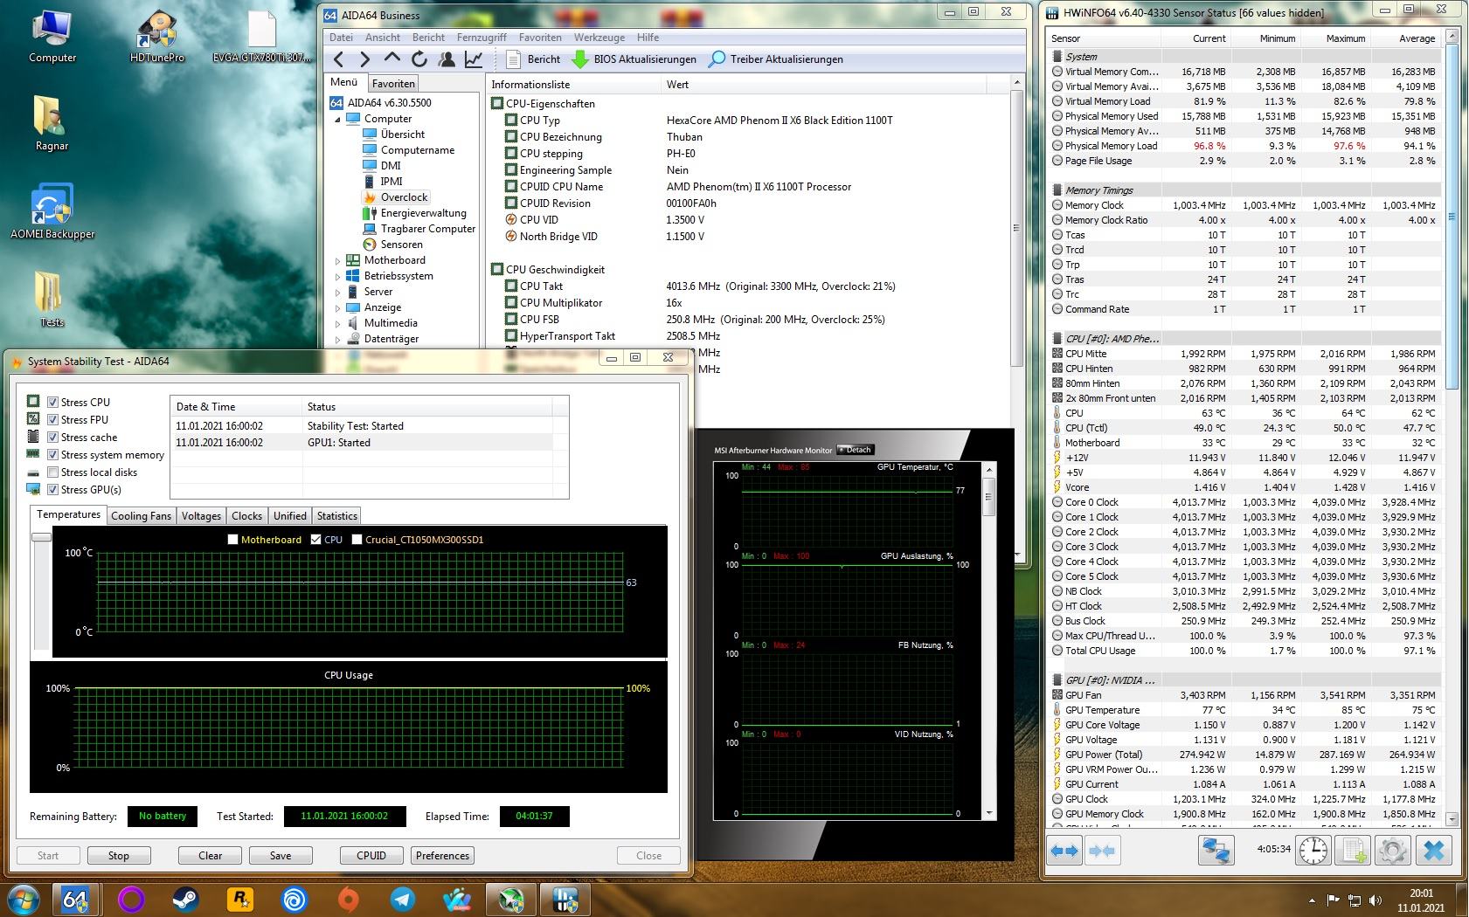Open AOMEI Backupper desktop shortcut
This screenshot has height=917, width=1469.
pyautogui.click(x=52, y=211)
